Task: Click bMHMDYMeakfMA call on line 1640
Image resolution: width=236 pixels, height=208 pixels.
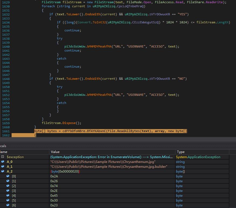Action: [99, 46]
